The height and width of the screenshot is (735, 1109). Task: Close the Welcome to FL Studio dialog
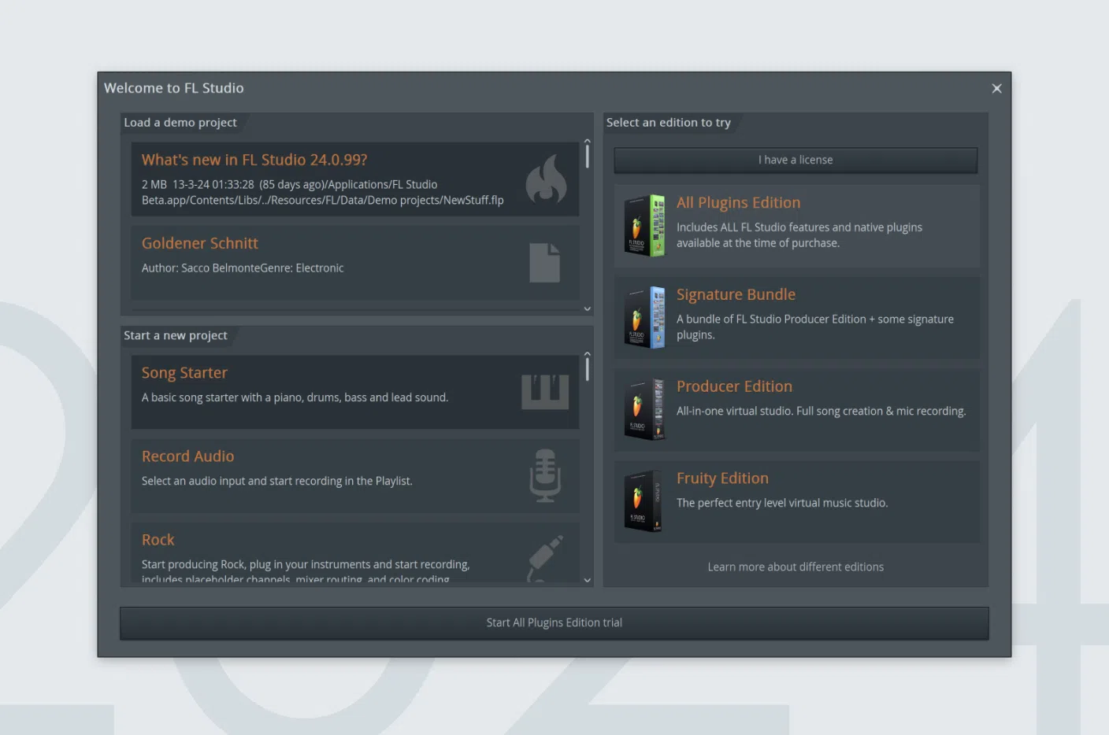[x=996, y=88]
